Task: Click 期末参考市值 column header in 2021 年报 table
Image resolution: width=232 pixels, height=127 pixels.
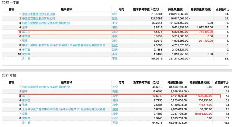Action: 145,82
